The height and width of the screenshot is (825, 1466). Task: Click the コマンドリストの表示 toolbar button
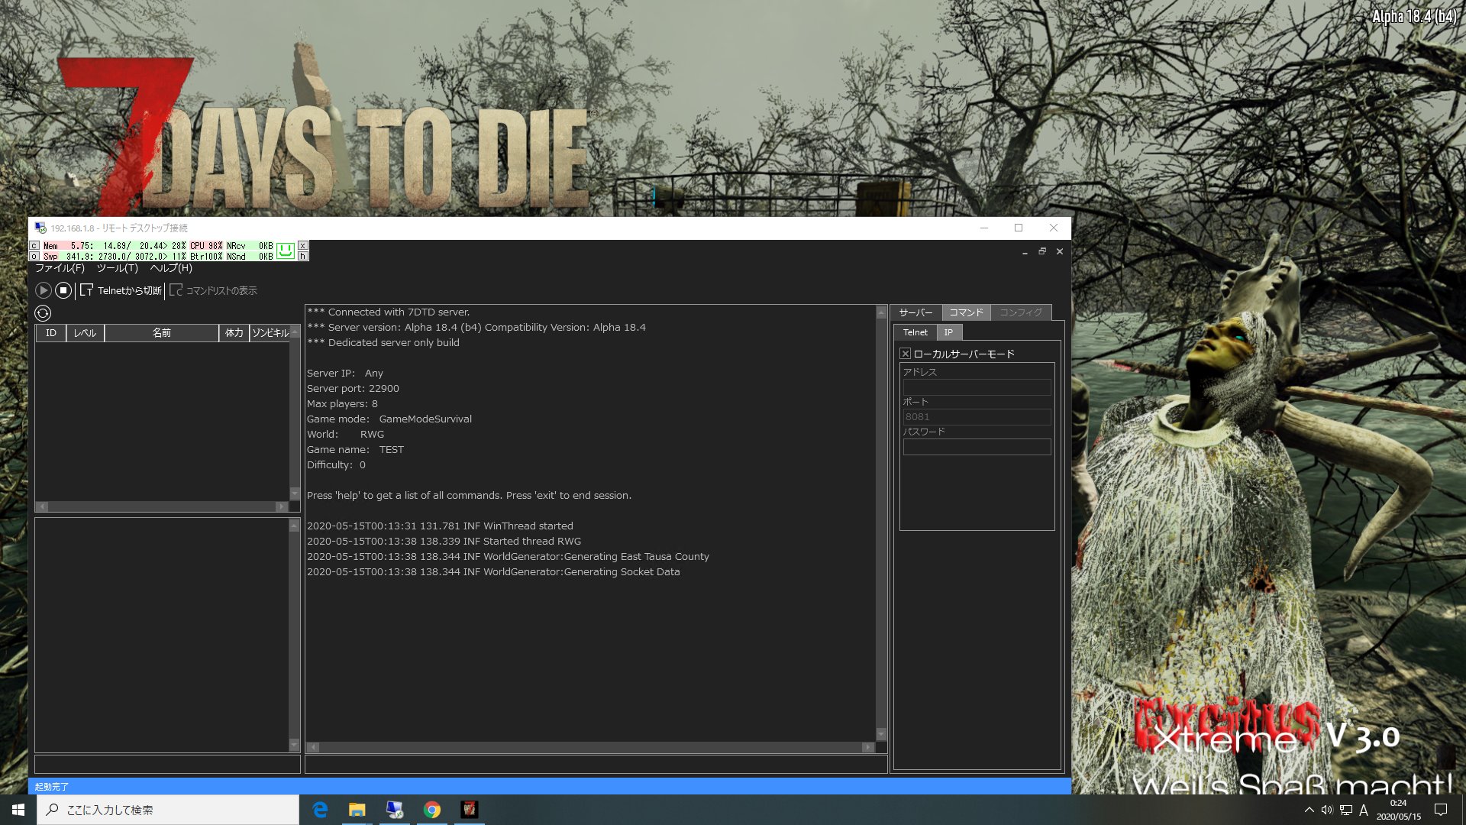point(213,290)
